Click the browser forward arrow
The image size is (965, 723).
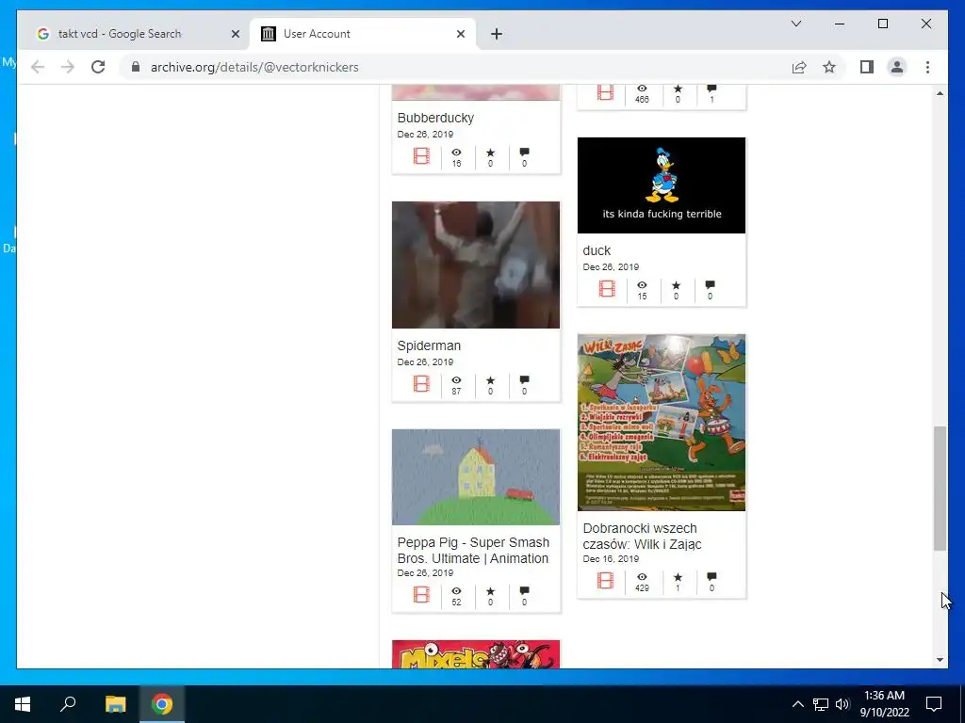click(x=68, y=67)
